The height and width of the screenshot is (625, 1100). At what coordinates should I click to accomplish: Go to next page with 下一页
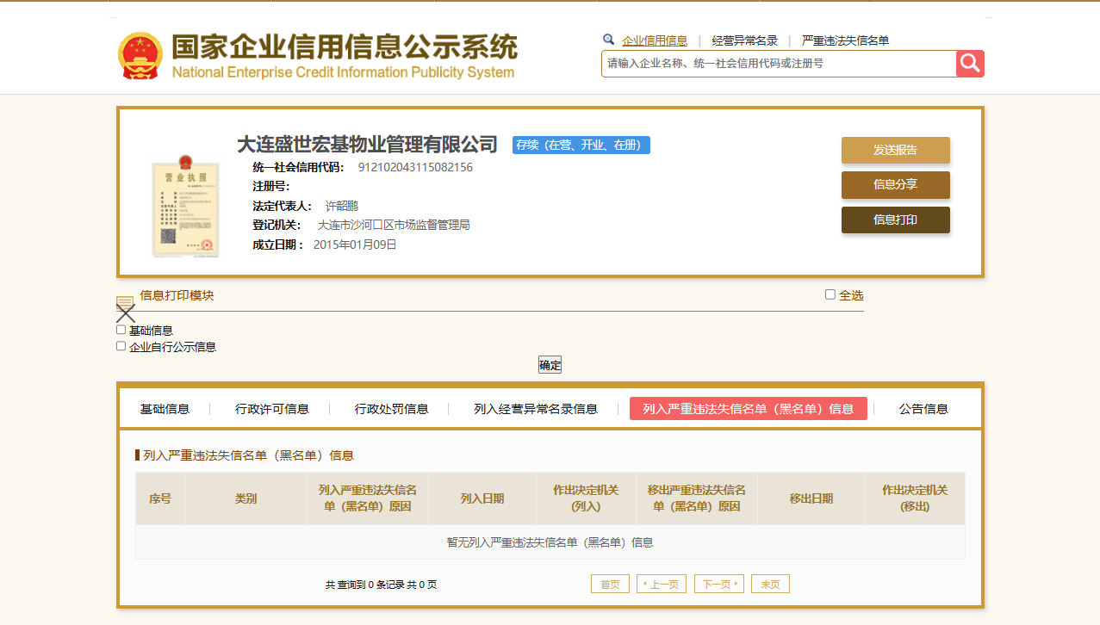(718, 585)
